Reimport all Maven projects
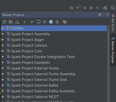This screenshot has width=116, height=102. (4, 22)
